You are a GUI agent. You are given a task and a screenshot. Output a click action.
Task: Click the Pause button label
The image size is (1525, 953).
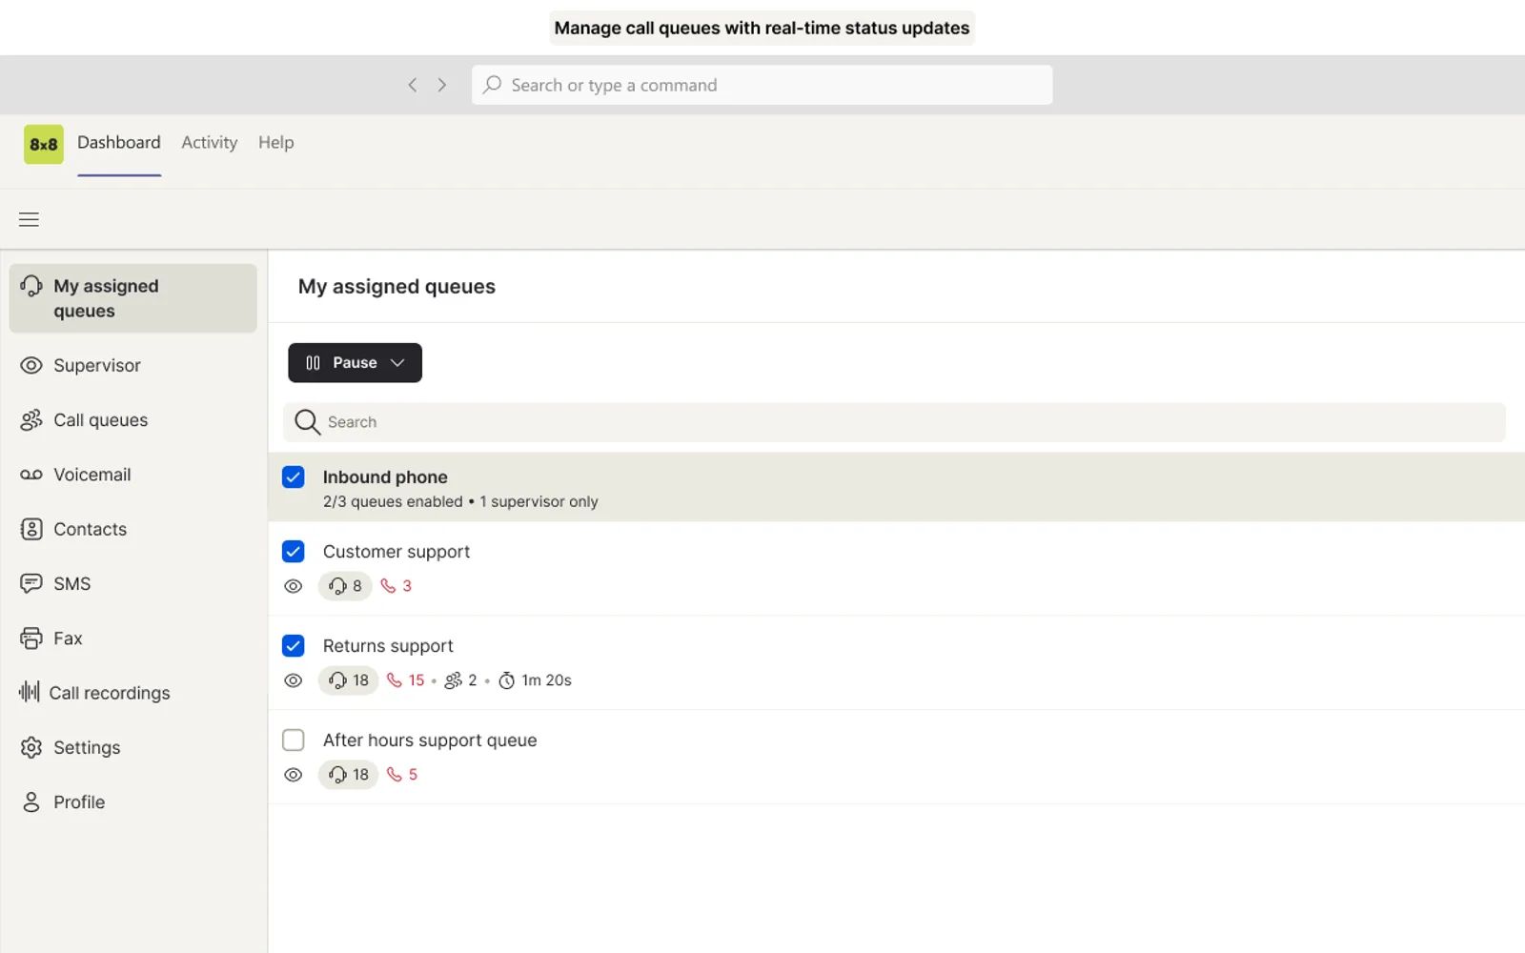point(355,363)
